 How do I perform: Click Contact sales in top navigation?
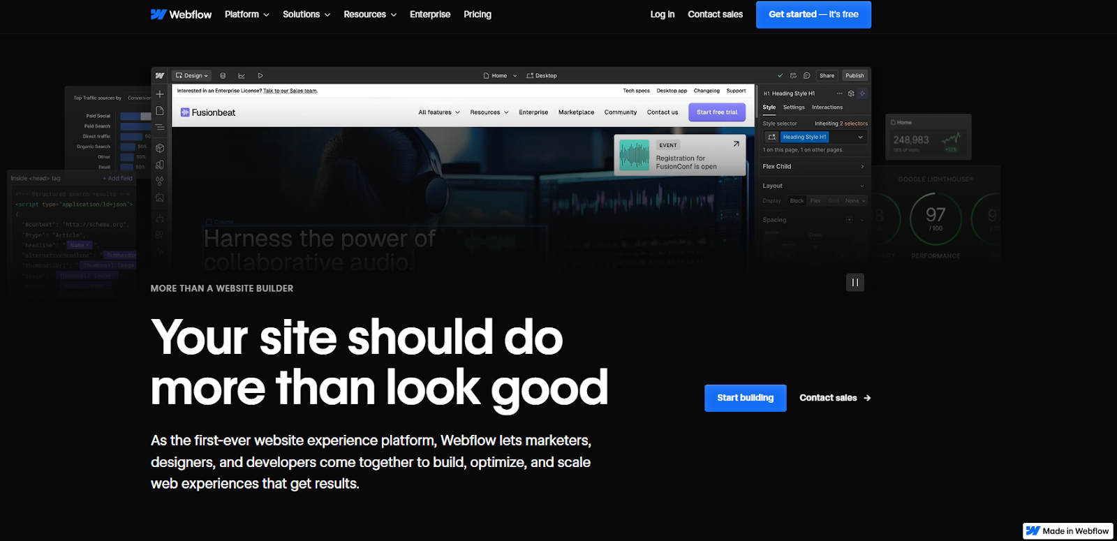(x=715, y=14)
